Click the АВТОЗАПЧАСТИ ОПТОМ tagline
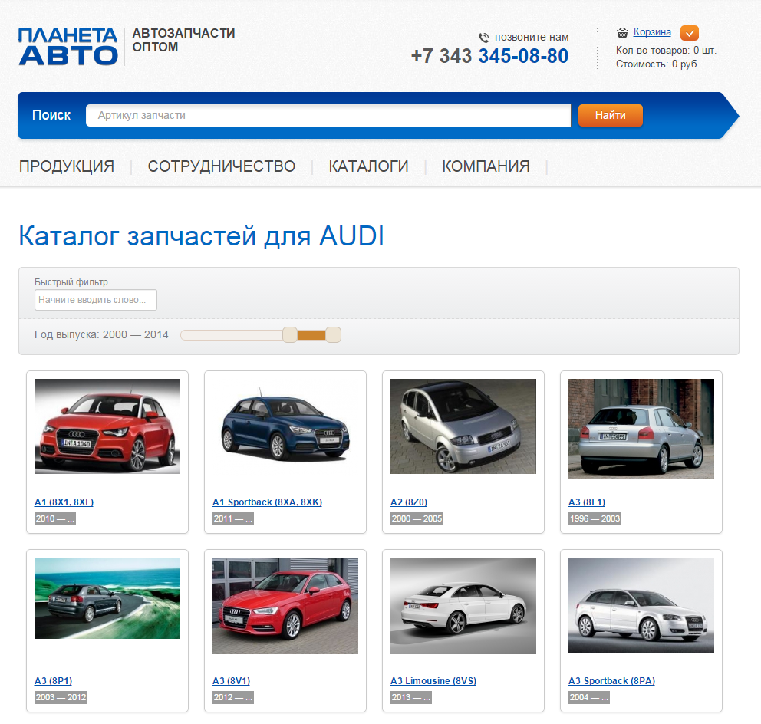The width and height of the screenshot is (761, 724). (x=183, y=41)
